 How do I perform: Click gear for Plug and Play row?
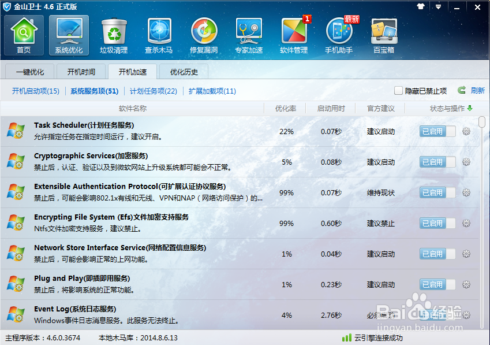tap(466, 285)
